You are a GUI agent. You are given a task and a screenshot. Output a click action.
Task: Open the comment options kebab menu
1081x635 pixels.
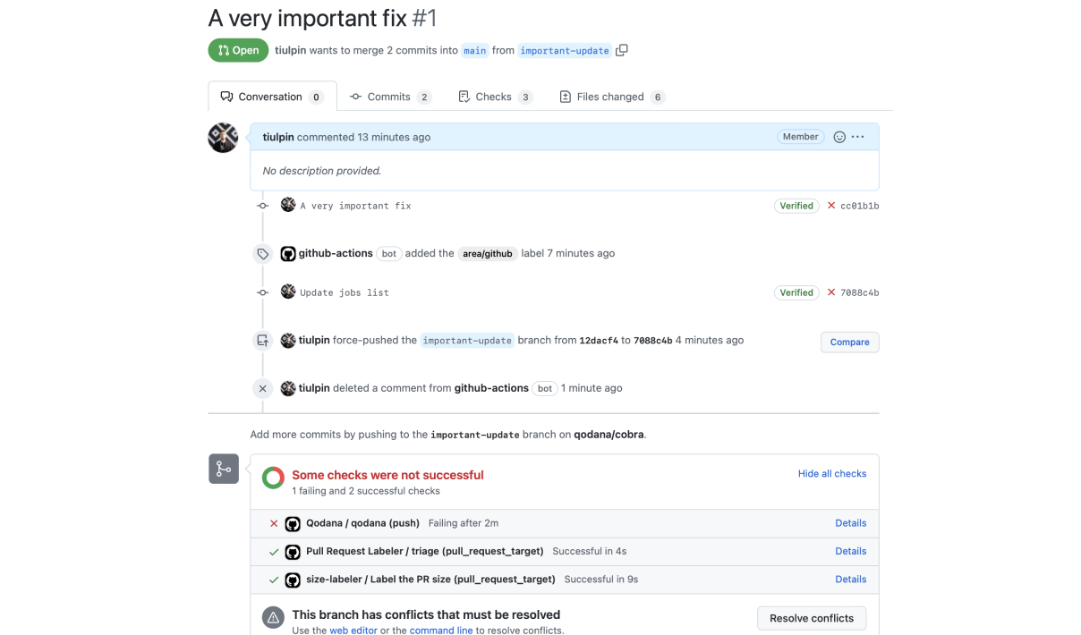click(857, 137)
